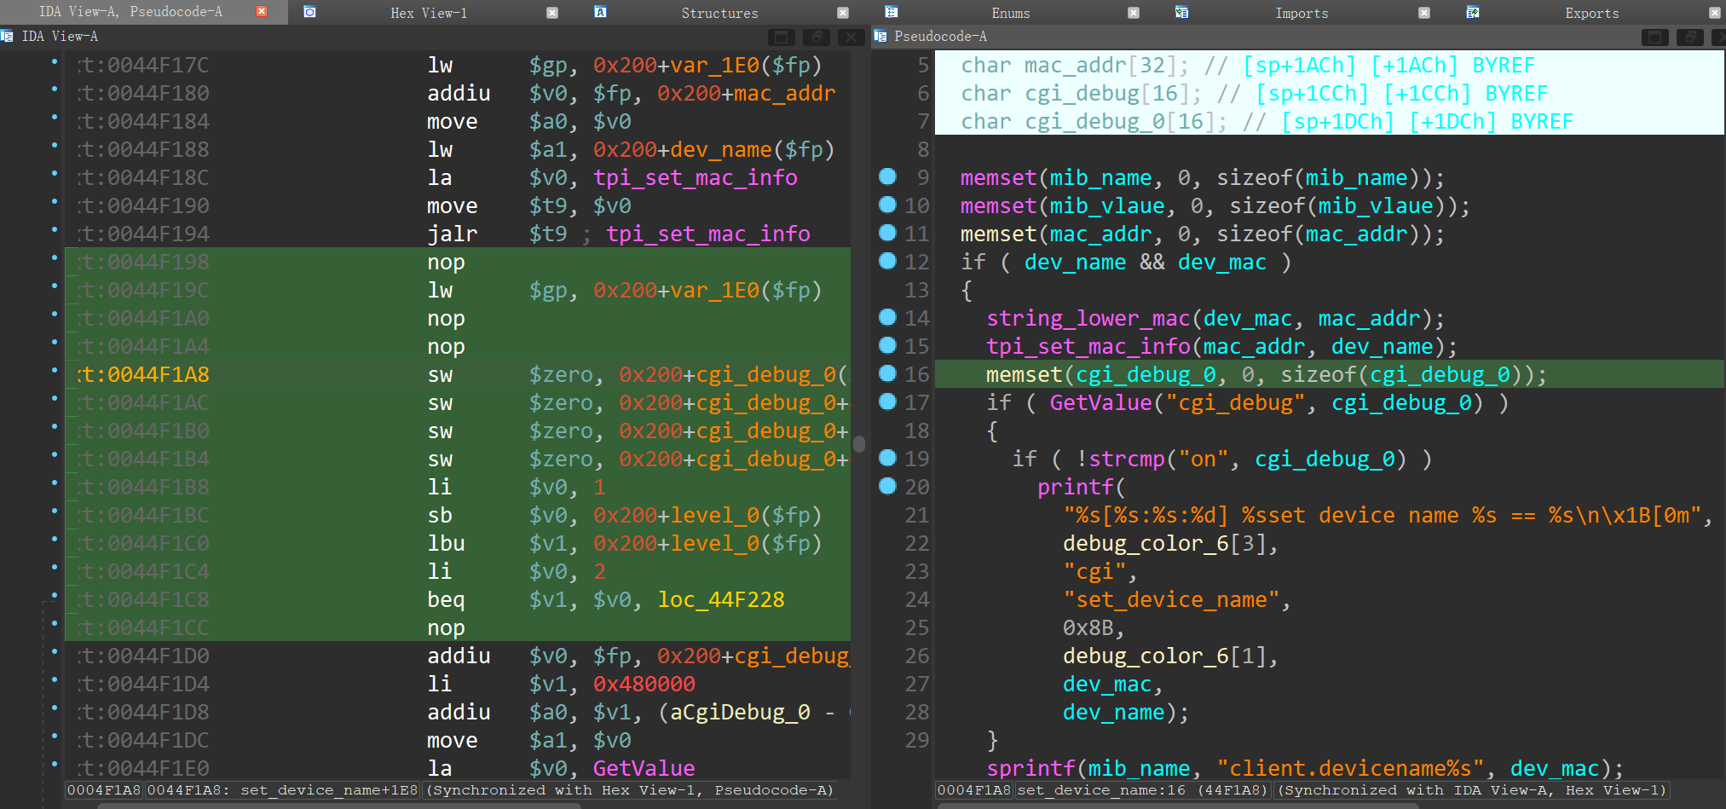This screenshot has width=1726, height=809.
Task: Click the Hex View-1 tab icon
Action: click(x=310, y=12)
